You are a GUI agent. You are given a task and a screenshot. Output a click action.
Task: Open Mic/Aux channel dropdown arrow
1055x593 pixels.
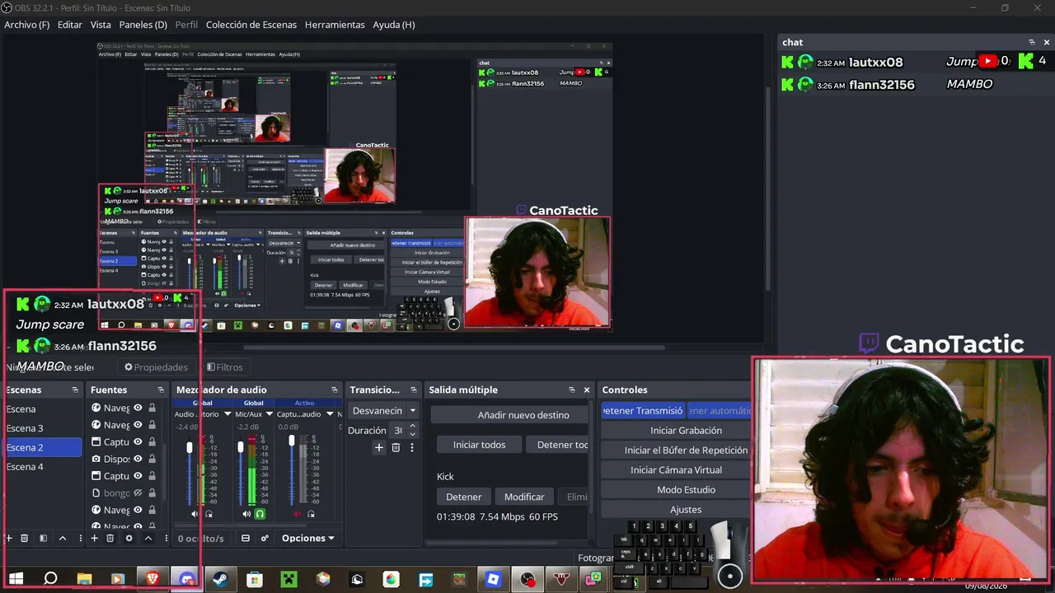269,414
